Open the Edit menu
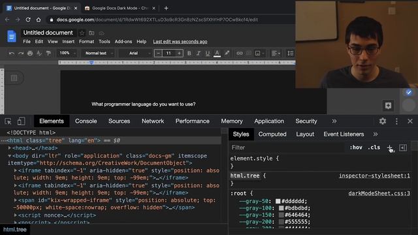This screenshot has height=235, width=418. click(39, 42)
